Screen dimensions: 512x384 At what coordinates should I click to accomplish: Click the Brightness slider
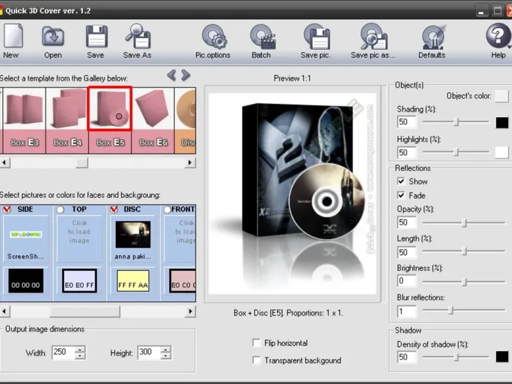pyautogui.click(x=463, y=282)
